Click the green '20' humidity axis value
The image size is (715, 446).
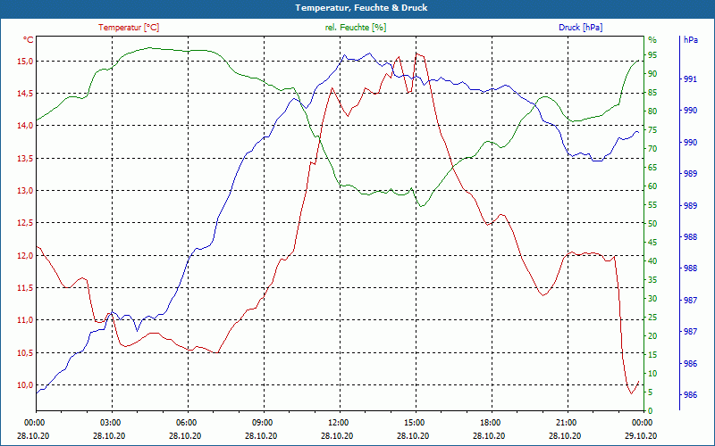click(652, 336)
